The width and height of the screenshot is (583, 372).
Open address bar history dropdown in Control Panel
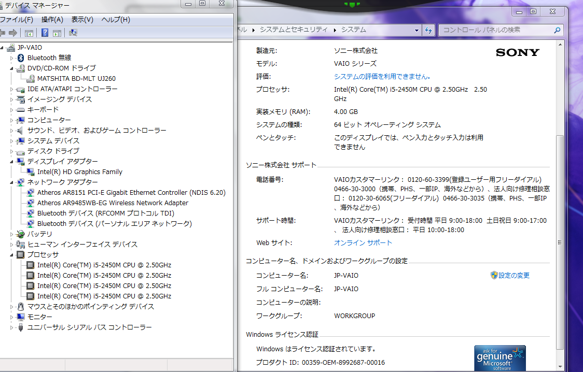point(417,30)
